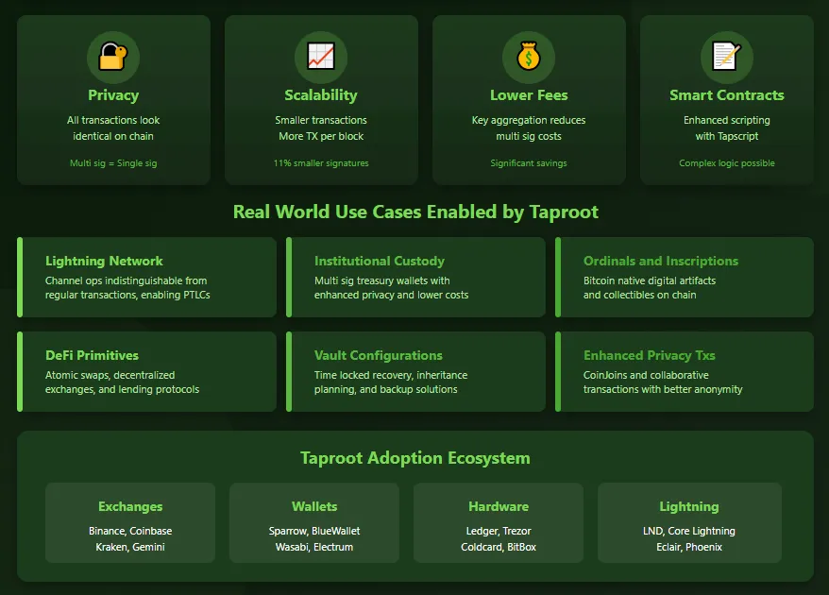Toggle the 'Multi sig = Single sig' label
The width and height of the screenshot is (829, 595).
pos(113,162)
